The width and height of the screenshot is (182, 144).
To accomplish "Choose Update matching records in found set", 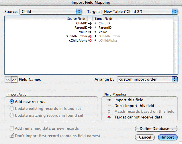I will click(12, 115).
